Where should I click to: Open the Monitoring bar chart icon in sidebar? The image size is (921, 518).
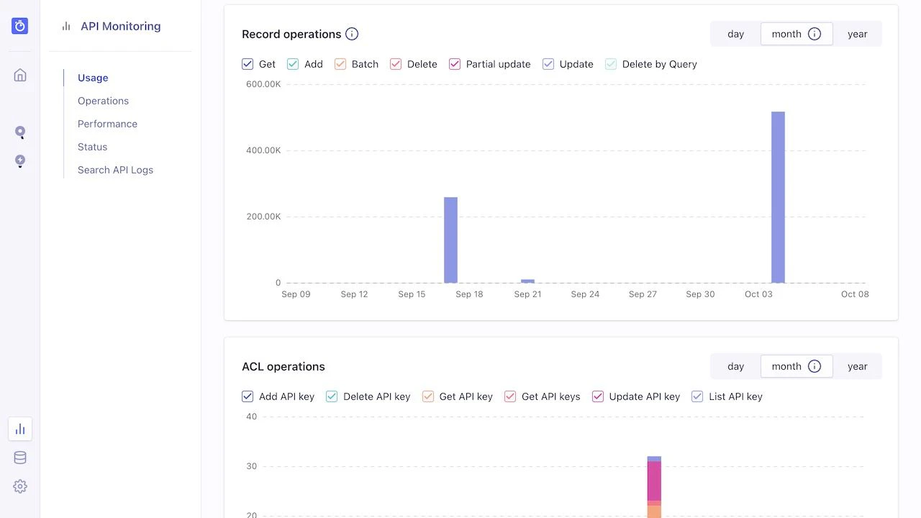(19, 429)
